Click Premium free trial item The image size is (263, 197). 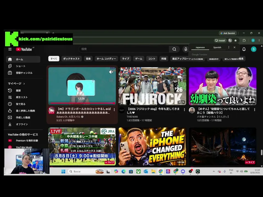point(23,141)
